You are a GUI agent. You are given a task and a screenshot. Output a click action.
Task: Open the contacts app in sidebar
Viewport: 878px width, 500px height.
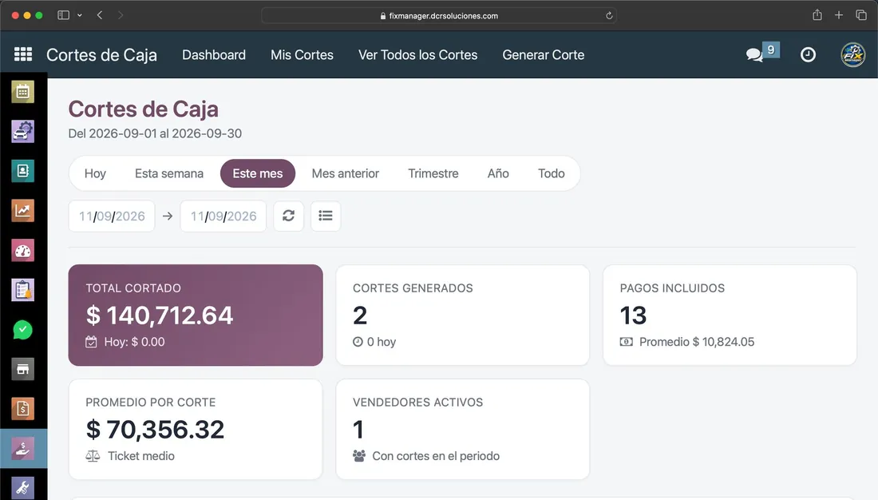[x=23, y=171]
